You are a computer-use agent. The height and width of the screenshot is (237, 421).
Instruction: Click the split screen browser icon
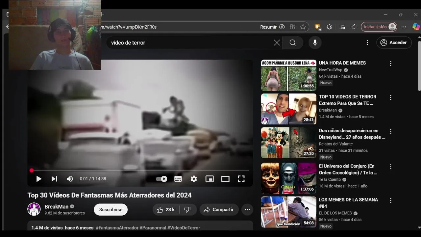pyautogui.click(x=292, y=27)
